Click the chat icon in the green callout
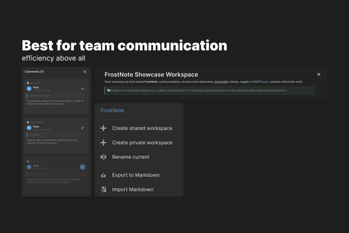Viewport: 349px width, 233px height. click(108, 91)
